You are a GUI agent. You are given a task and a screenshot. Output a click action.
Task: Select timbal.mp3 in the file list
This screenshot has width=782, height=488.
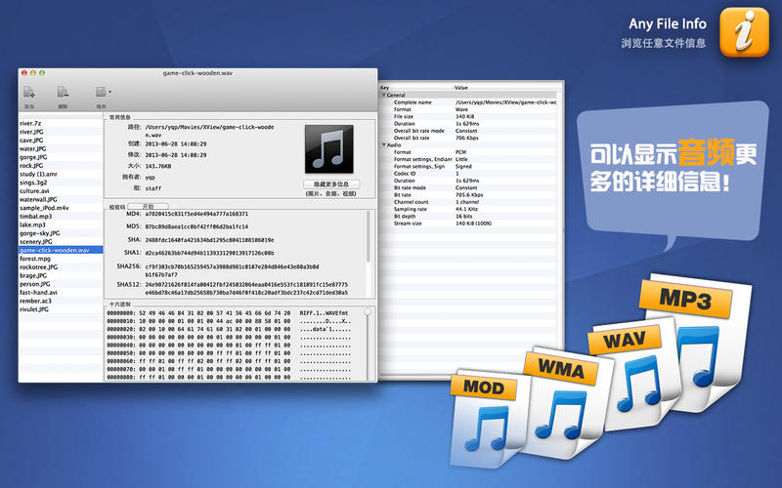(61, 216)
